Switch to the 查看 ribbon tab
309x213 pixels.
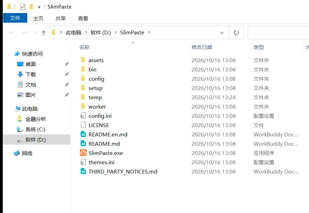tap(83, 18)
